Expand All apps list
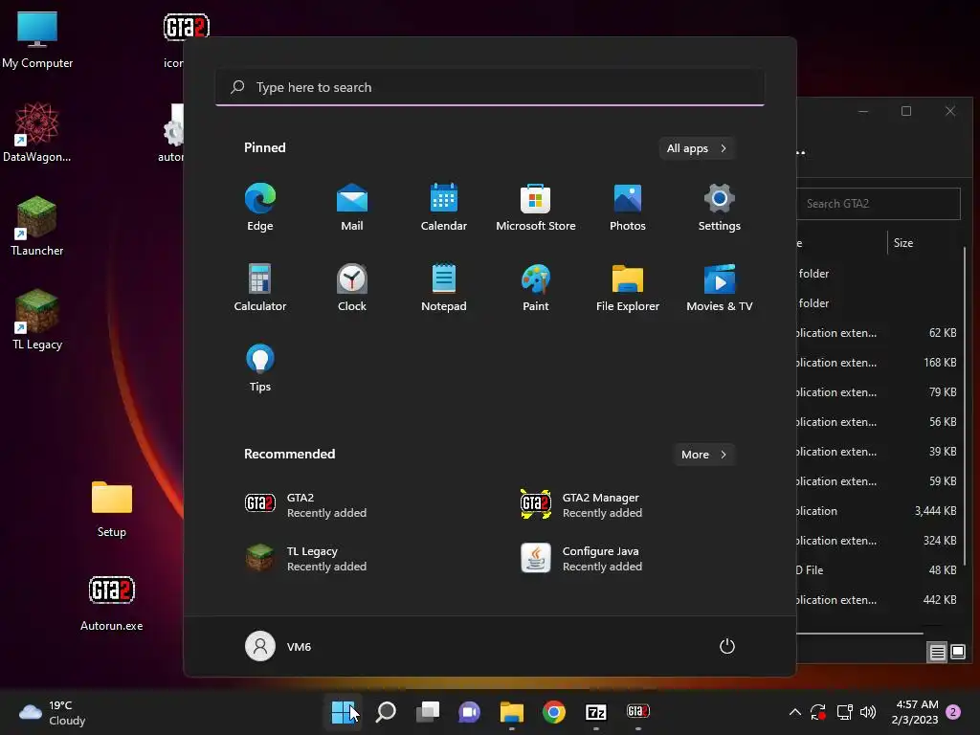This screenshot has width=980, height=735. 697,148
